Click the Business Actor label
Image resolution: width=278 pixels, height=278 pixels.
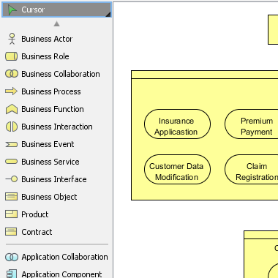click(47, 39)
